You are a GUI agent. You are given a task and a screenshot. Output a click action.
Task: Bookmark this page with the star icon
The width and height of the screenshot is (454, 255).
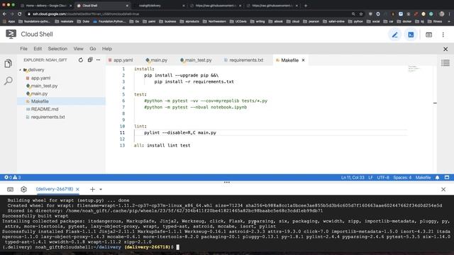[x=361, y=13]
